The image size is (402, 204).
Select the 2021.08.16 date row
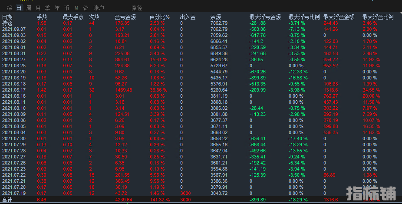click(x=14, y=96)
